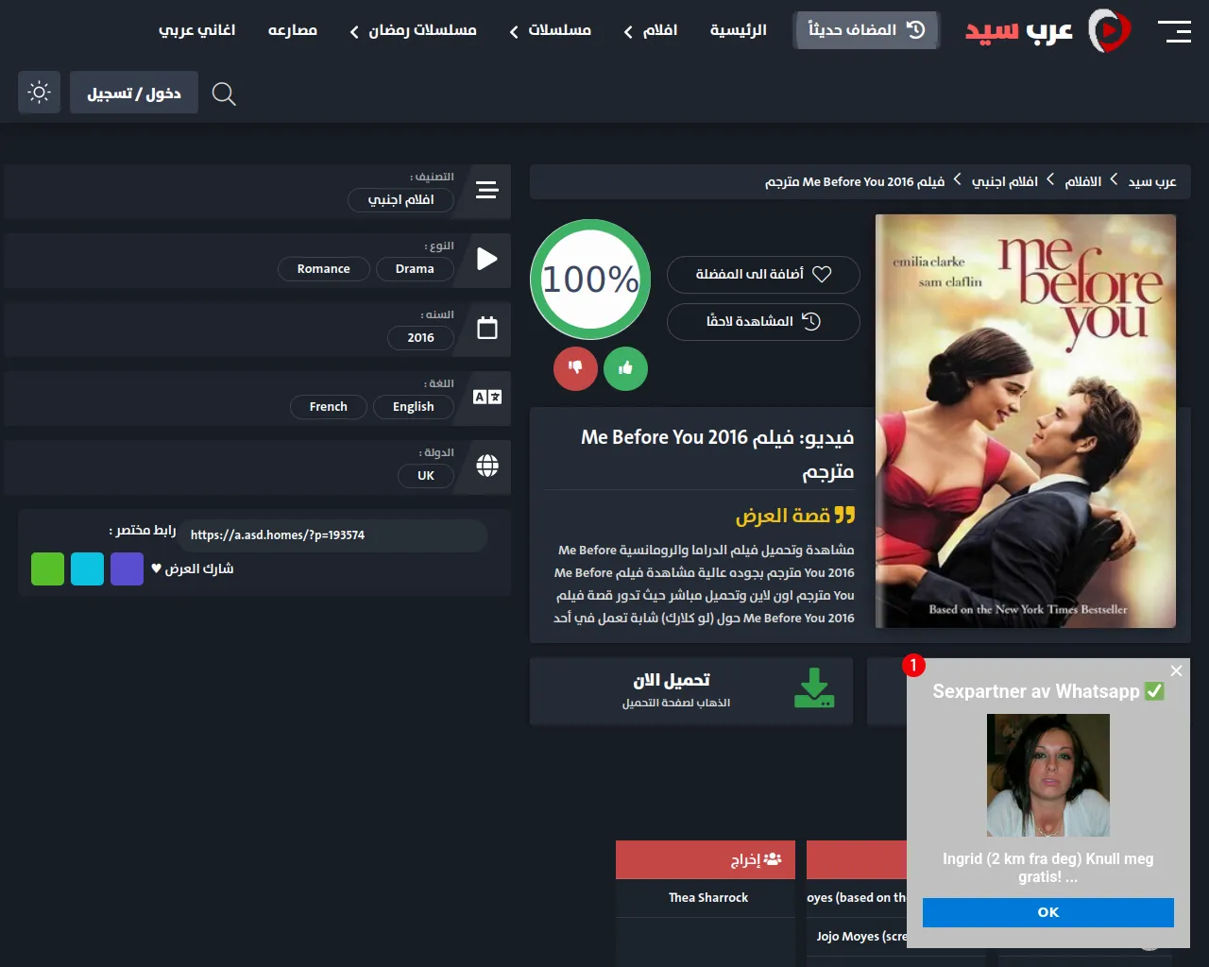Click the thumbs up like button
This screenshot has width=1209, height=967.
[x=625, y=368]
